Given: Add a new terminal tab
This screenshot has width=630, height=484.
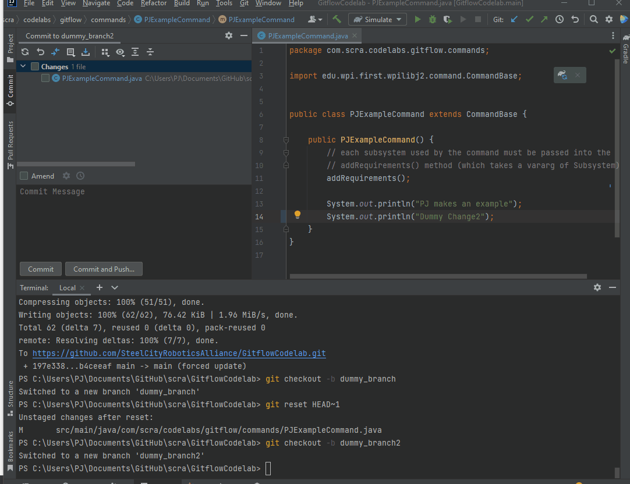Looking at the screenshot, I should 99,287.
